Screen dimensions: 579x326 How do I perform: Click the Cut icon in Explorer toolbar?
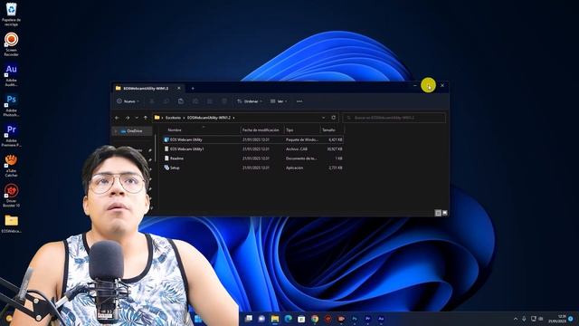point(152,101)
